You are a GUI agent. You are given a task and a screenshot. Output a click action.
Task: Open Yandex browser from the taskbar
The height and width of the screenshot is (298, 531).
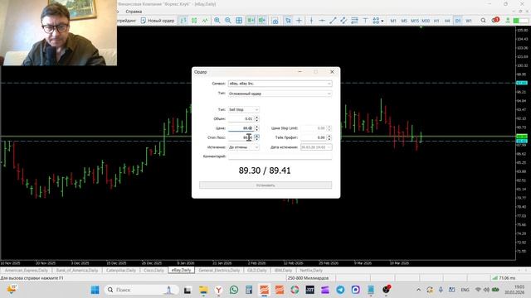pos(219,290)
